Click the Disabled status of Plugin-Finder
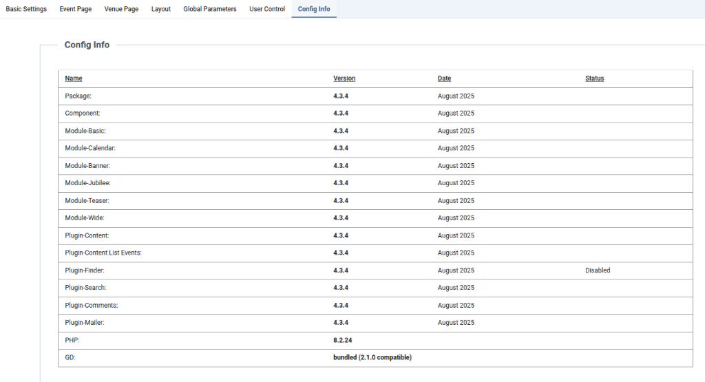The height and width of the screenshot is (382, 705). point(598,270)
